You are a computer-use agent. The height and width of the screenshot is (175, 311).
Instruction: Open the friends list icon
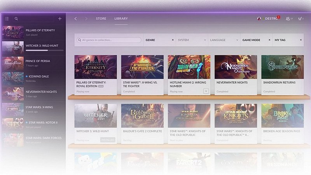[x=288, y=18]
